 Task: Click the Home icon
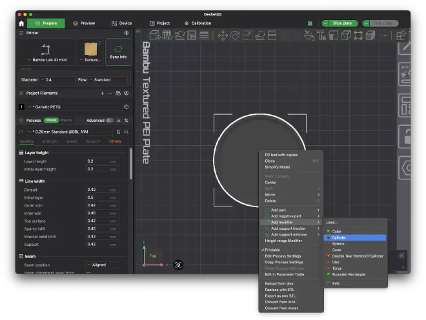click(21, 23)
